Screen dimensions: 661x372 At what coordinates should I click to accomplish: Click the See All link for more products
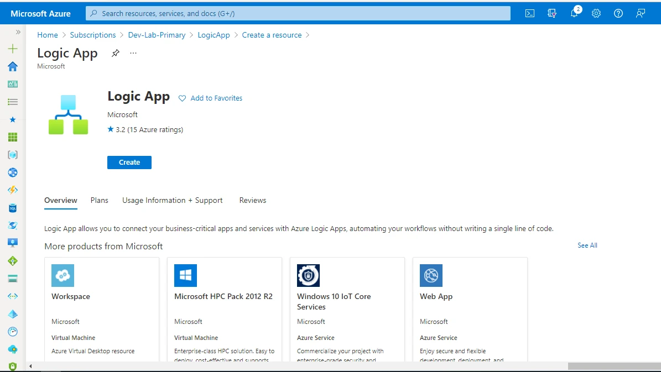[x=587, y=245]
